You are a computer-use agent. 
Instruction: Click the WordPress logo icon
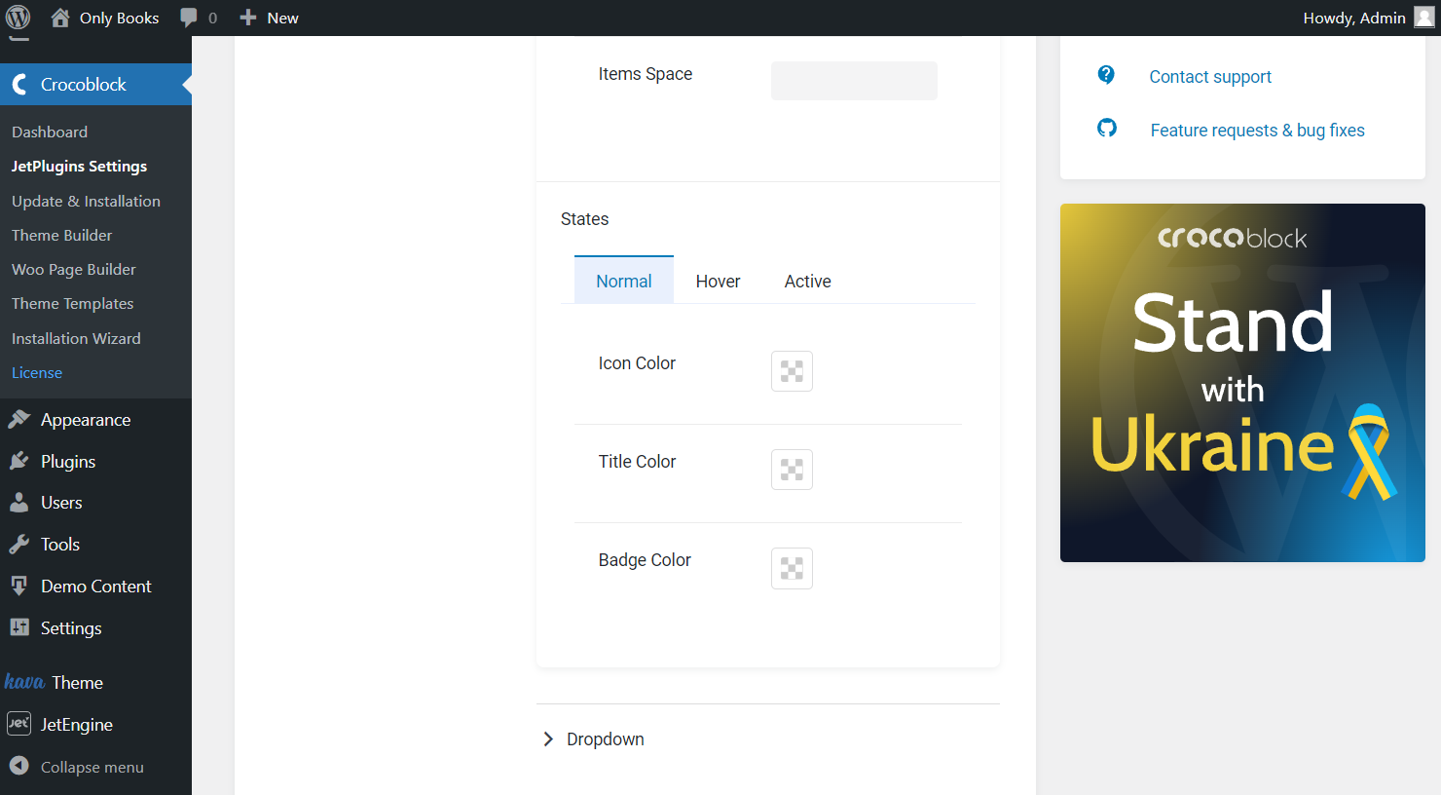[18, 18]
